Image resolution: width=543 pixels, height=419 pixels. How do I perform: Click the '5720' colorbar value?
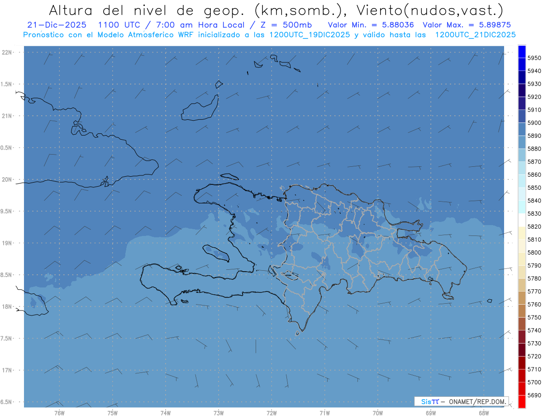click(534, 356)
